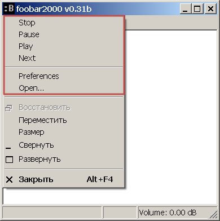Select Pause from the menu
The width and height of the screenshot is (220, 221).
64,34
